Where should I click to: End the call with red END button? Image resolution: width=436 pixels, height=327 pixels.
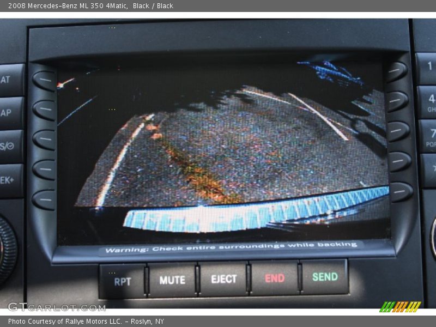(275, 277)
